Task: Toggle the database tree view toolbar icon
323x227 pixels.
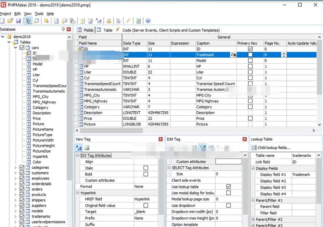Action: click(29, 21)
